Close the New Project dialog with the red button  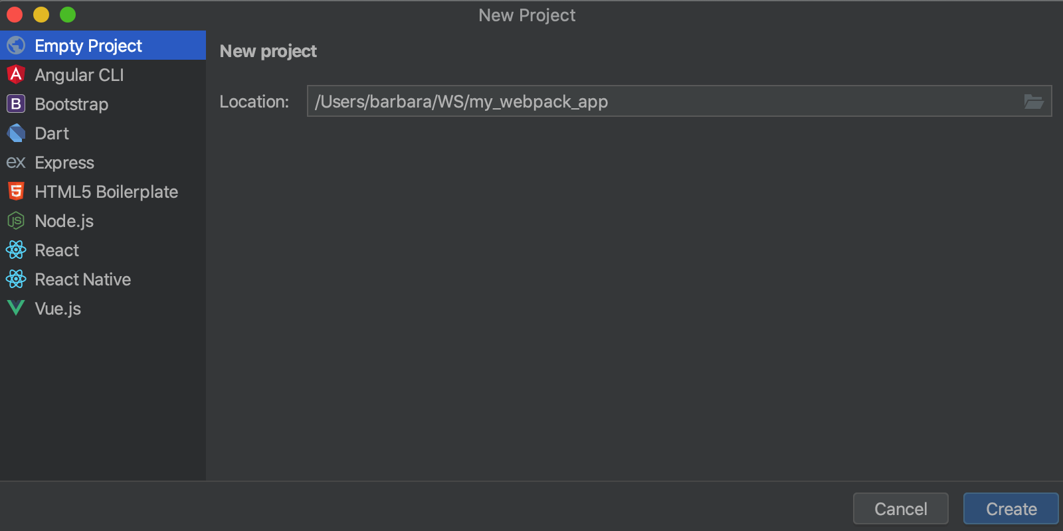pyautogui.click(x=15, y=15)
